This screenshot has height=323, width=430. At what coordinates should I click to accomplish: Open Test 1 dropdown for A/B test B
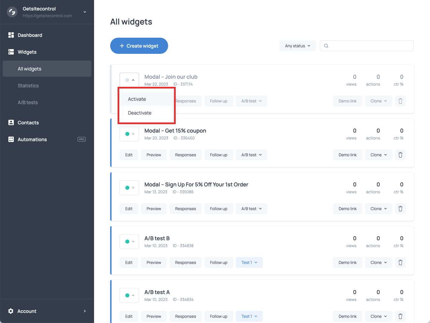coord(249,262)
